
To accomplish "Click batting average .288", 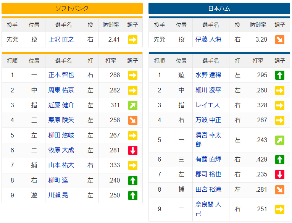I will [x=114, y=75].
